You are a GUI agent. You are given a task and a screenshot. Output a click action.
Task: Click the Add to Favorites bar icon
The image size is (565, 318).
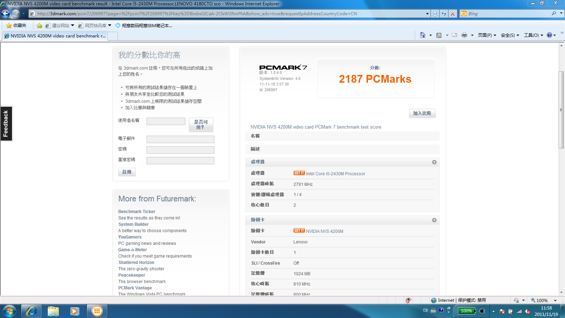point(40,25)
